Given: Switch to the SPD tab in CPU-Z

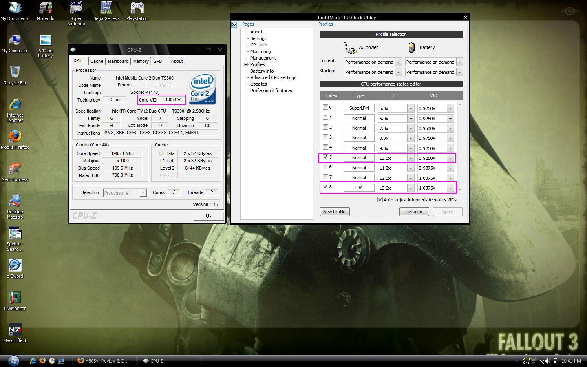Looking at the screenshot, I should click(158, 61).
